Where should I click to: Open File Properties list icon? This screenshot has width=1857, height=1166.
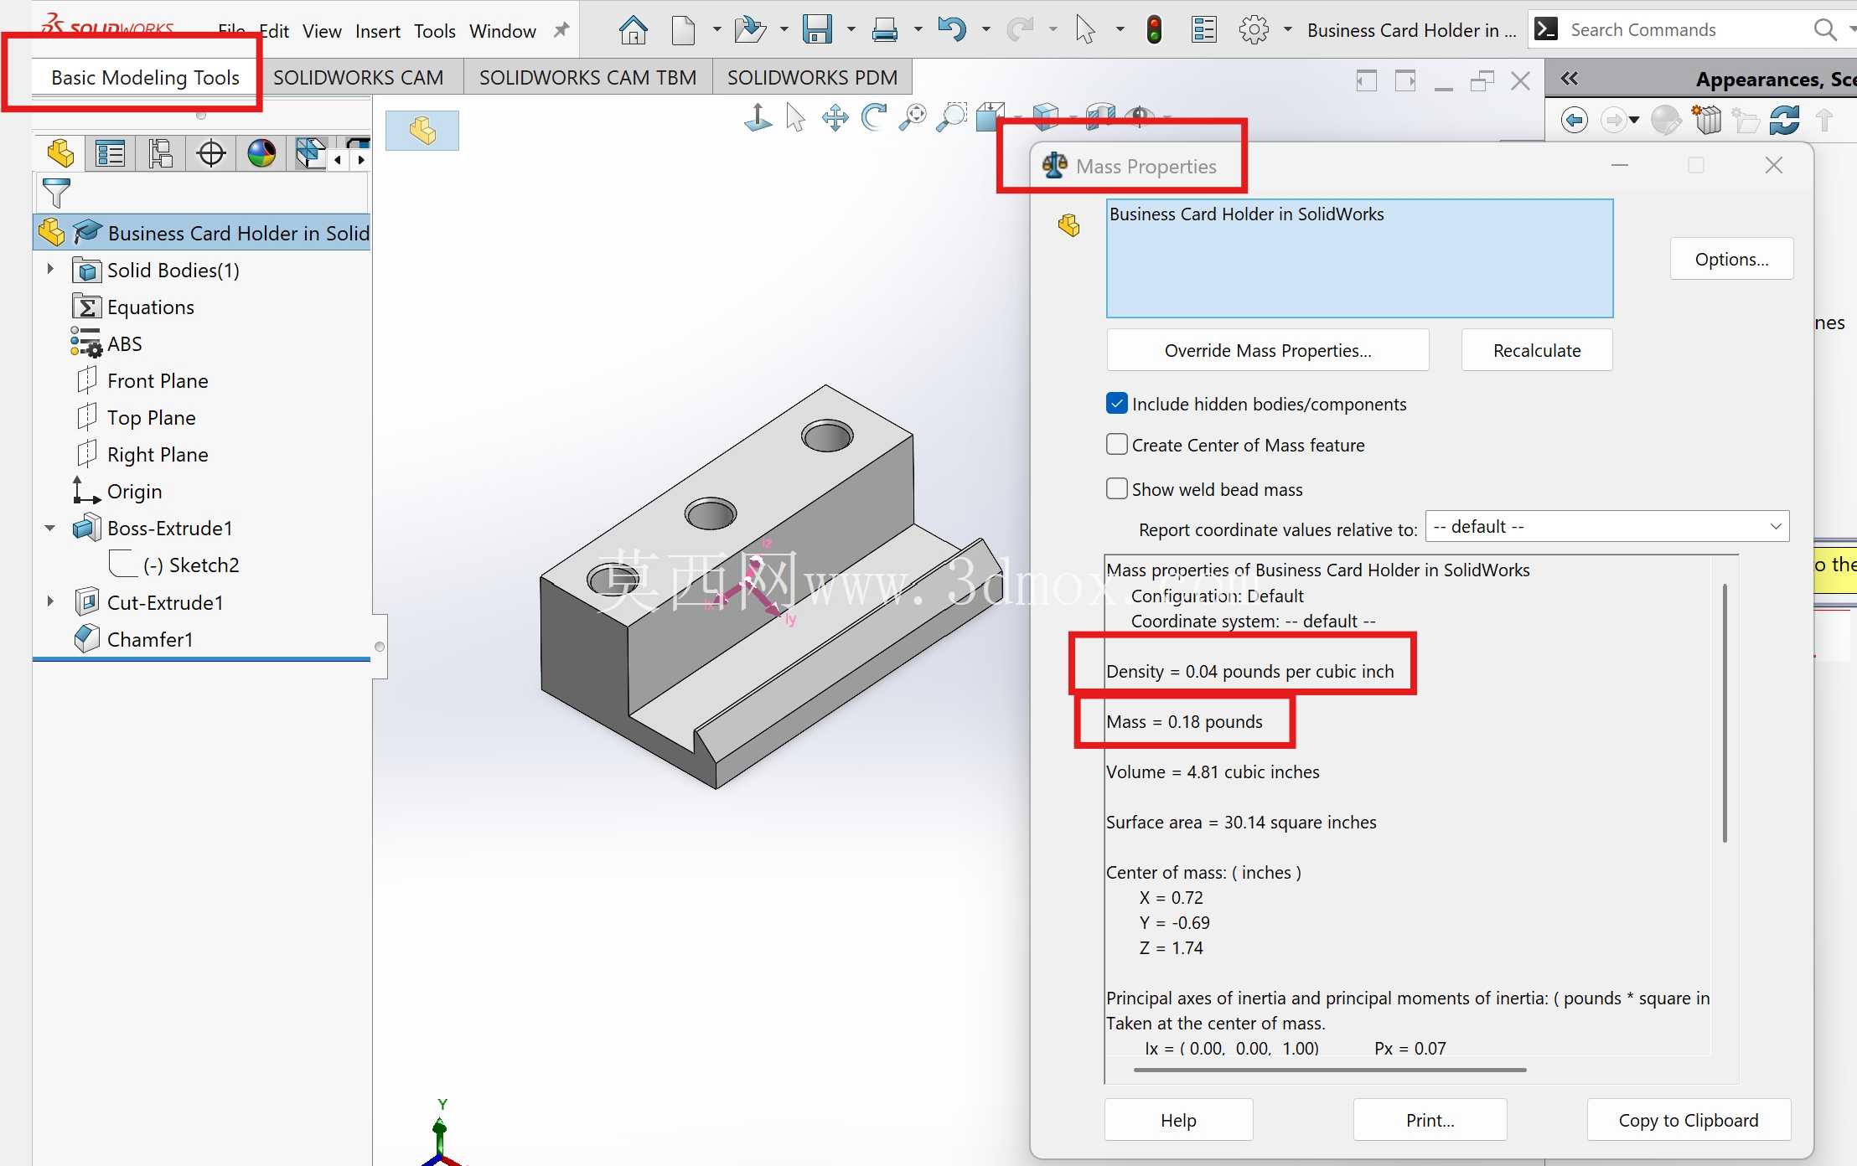coord(1204,30)
